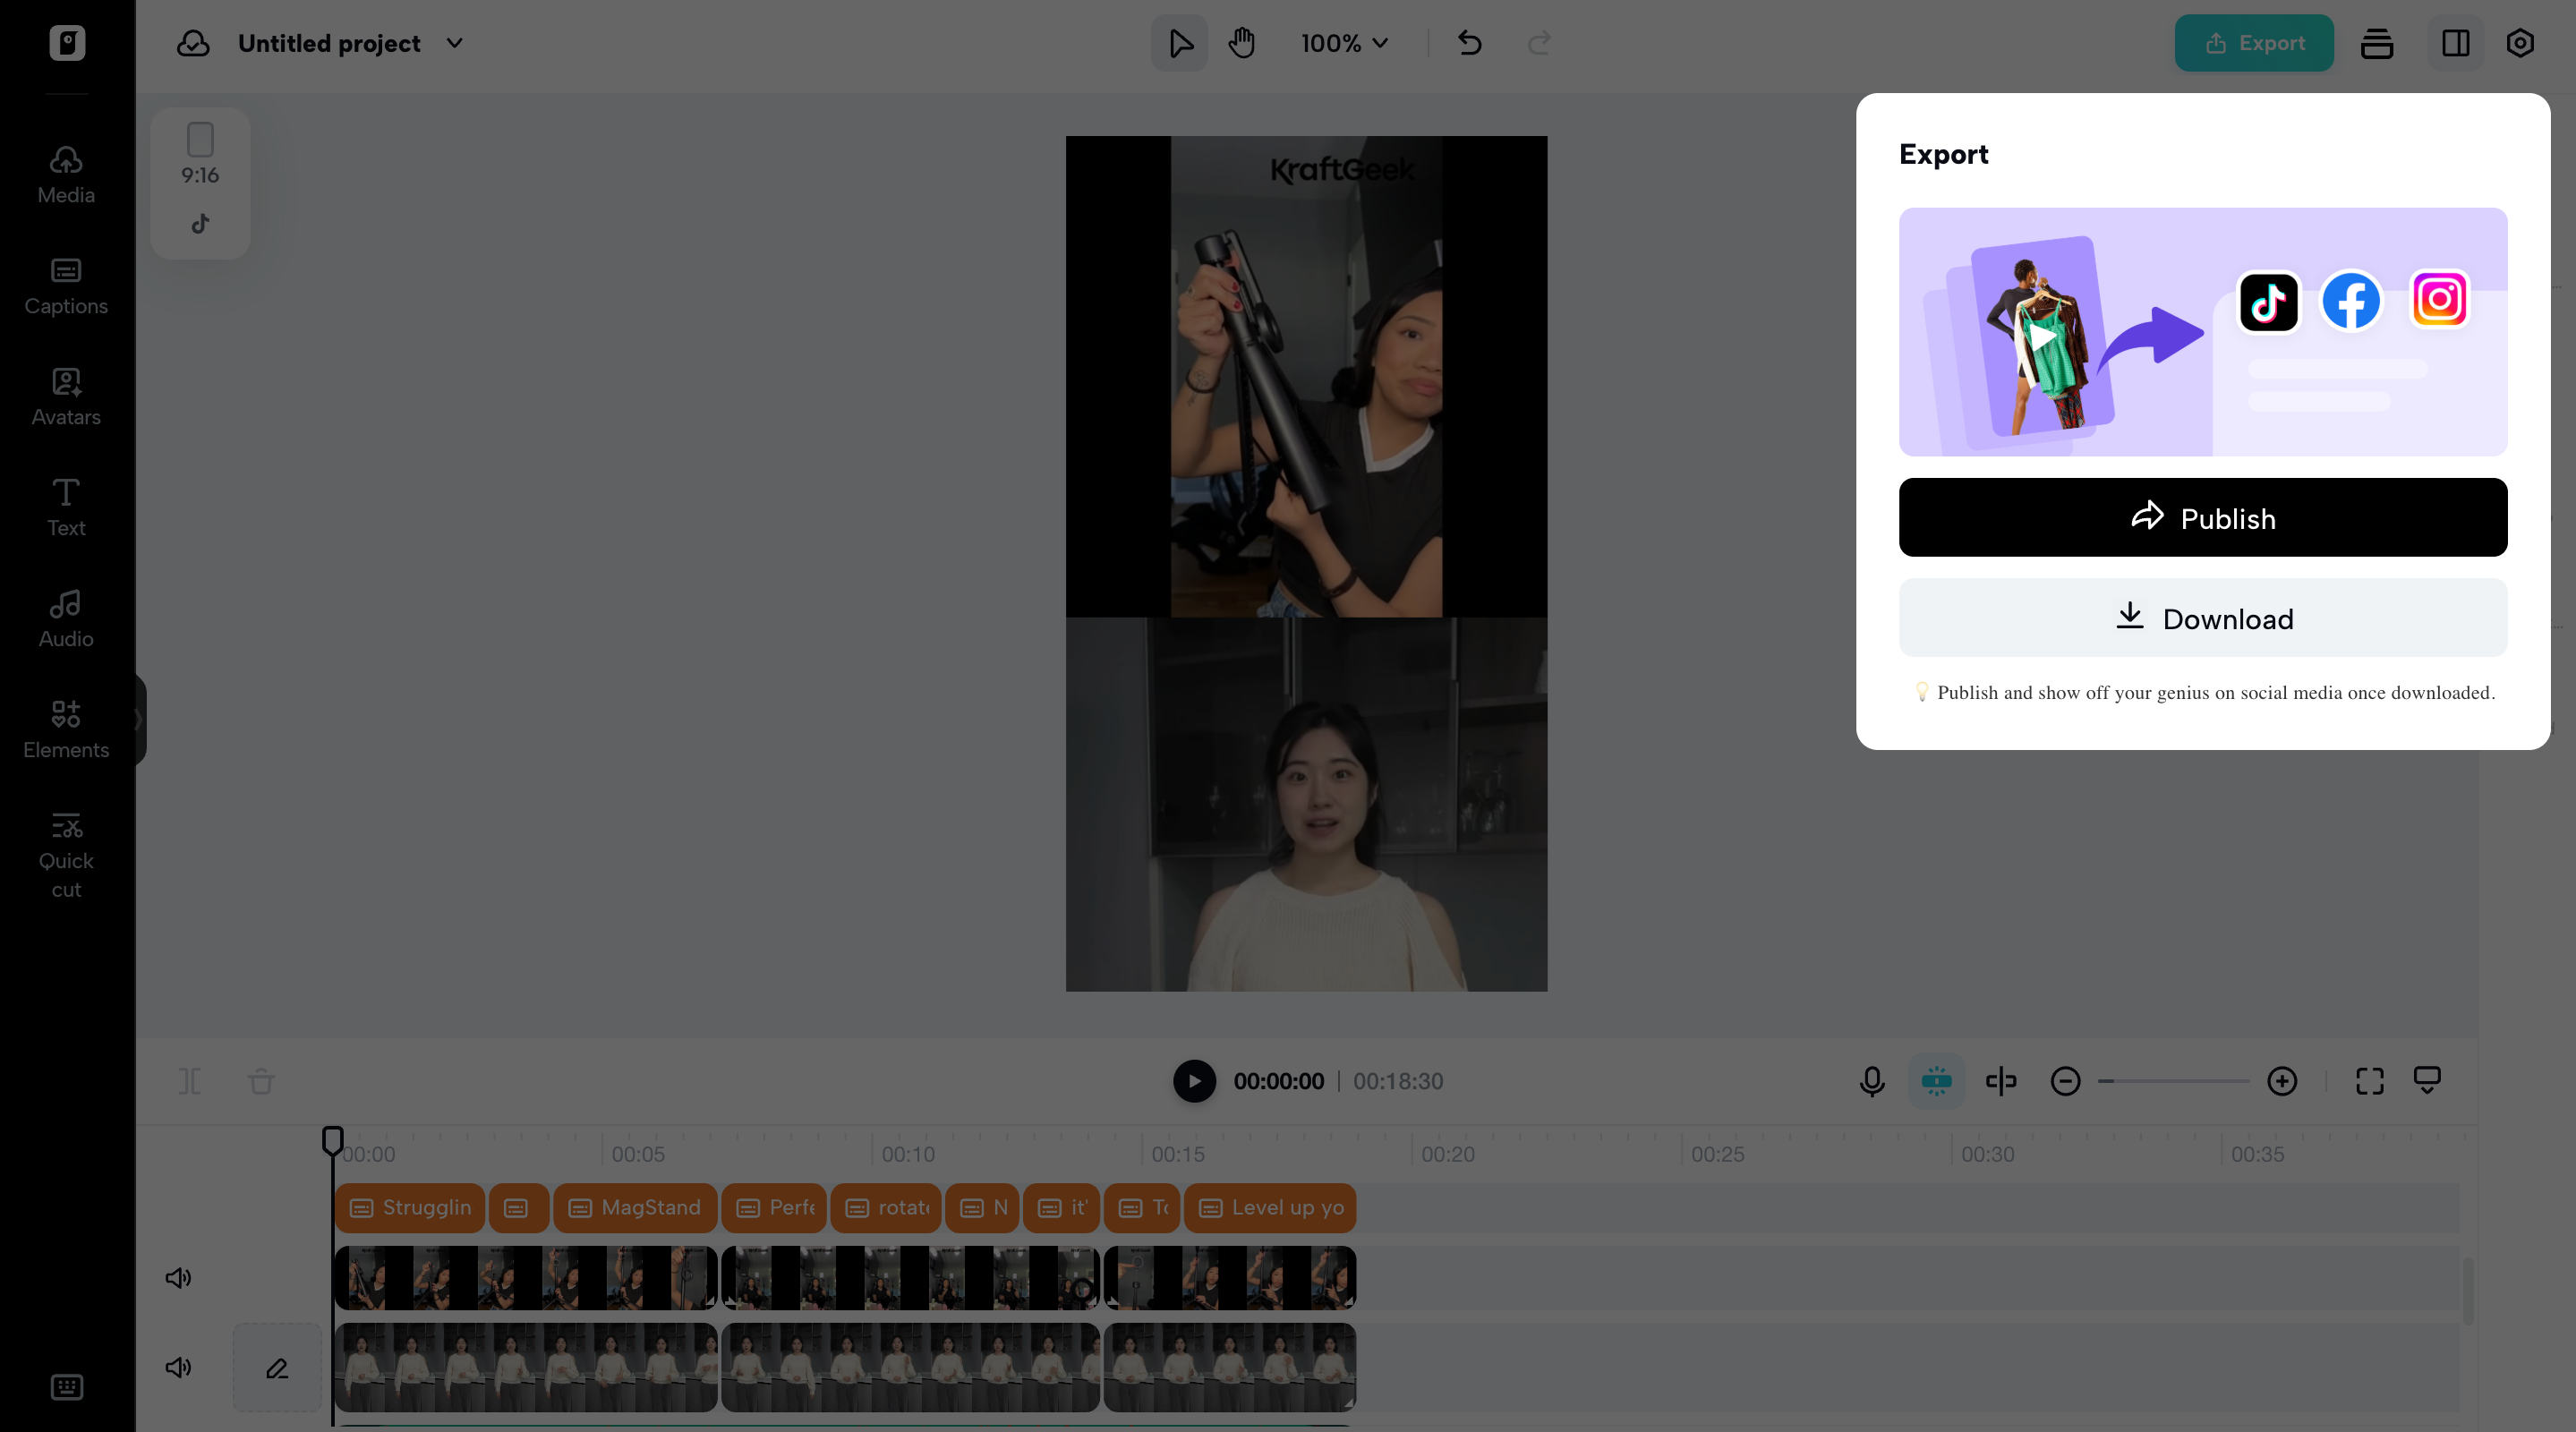Split the clip with the split icon
2576x1432 pixels.
coord(189,1081)
